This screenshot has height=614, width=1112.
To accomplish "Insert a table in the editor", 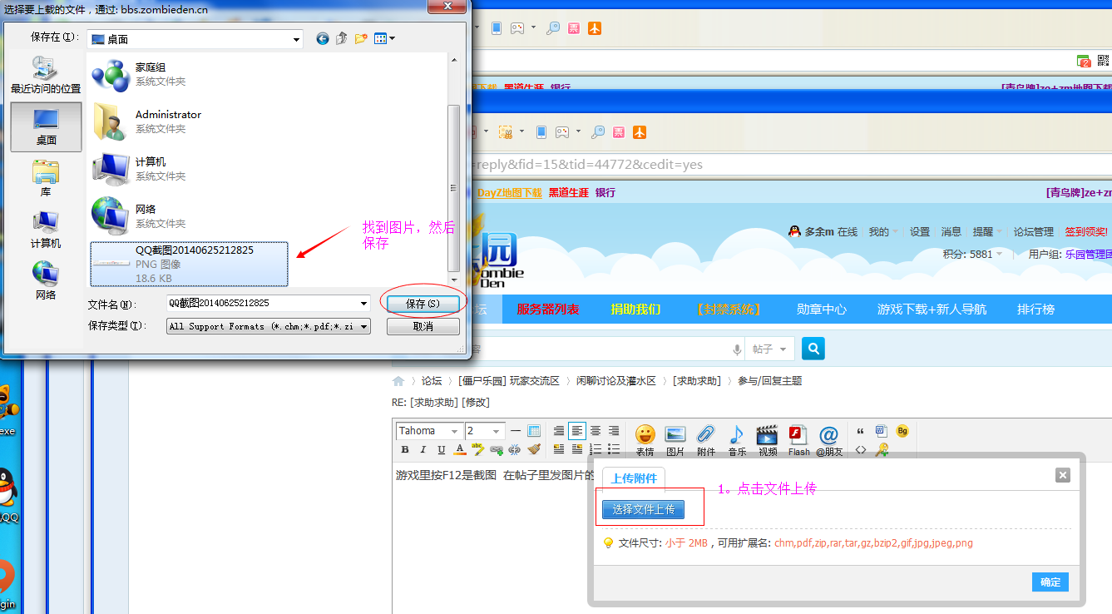I will (534, 431).
